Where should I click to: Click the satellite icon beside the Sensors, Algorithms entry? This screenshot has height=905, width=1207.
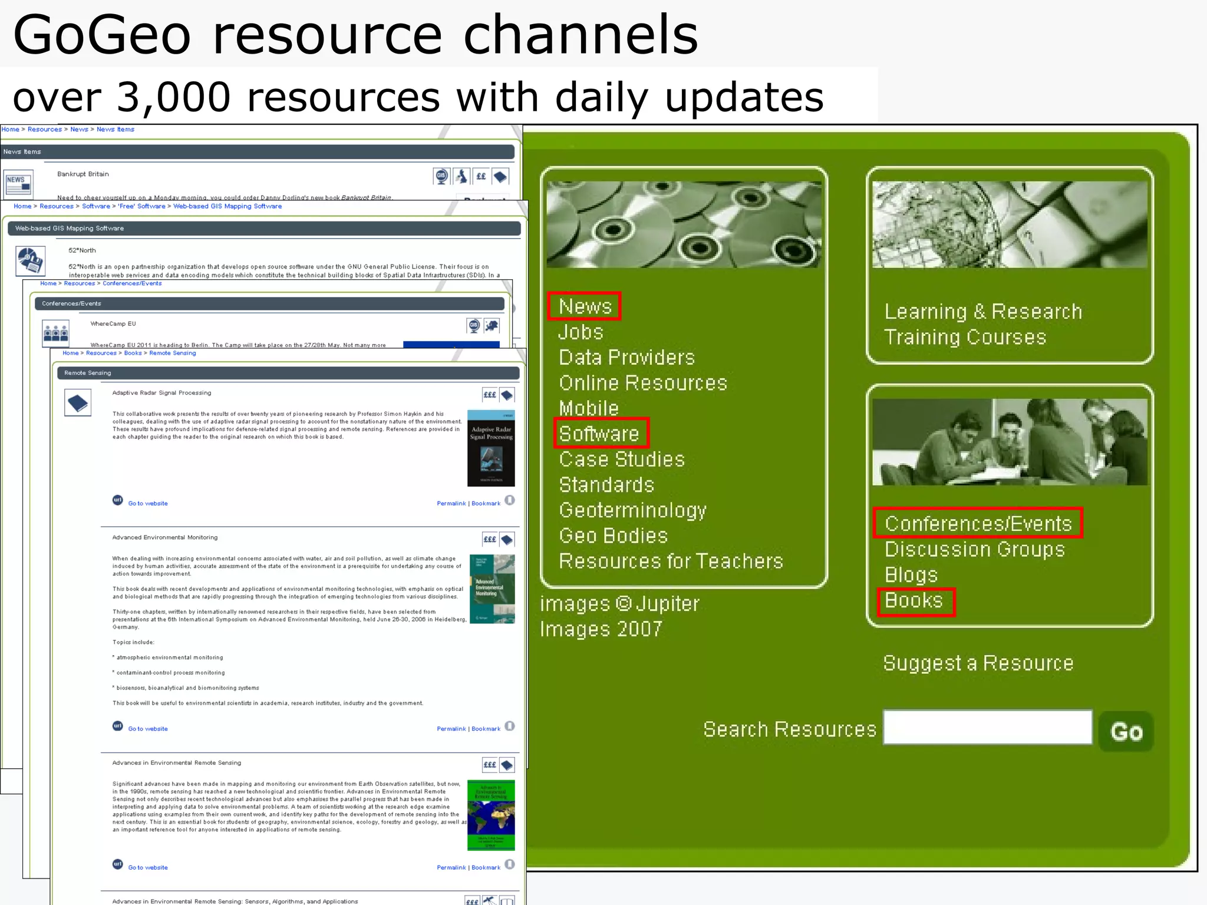tap(490, 901)
